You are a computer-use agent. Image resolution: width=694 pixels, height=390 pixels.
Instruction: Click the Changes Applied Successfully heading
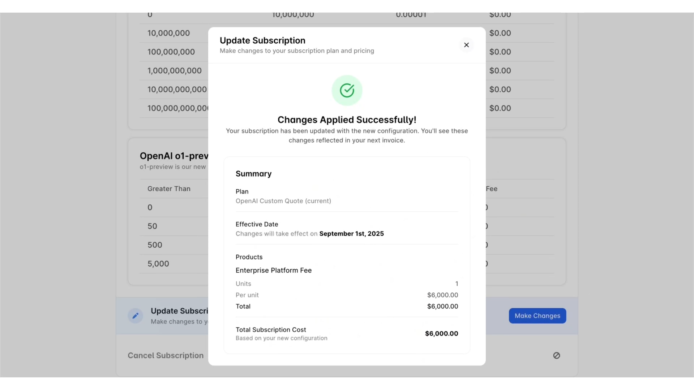[347, 120]
